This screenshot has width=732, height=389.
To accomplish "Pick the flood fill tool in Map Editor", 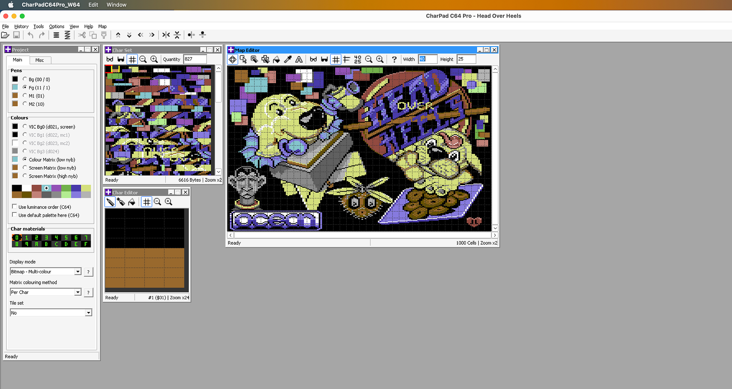I will (277, 59).
